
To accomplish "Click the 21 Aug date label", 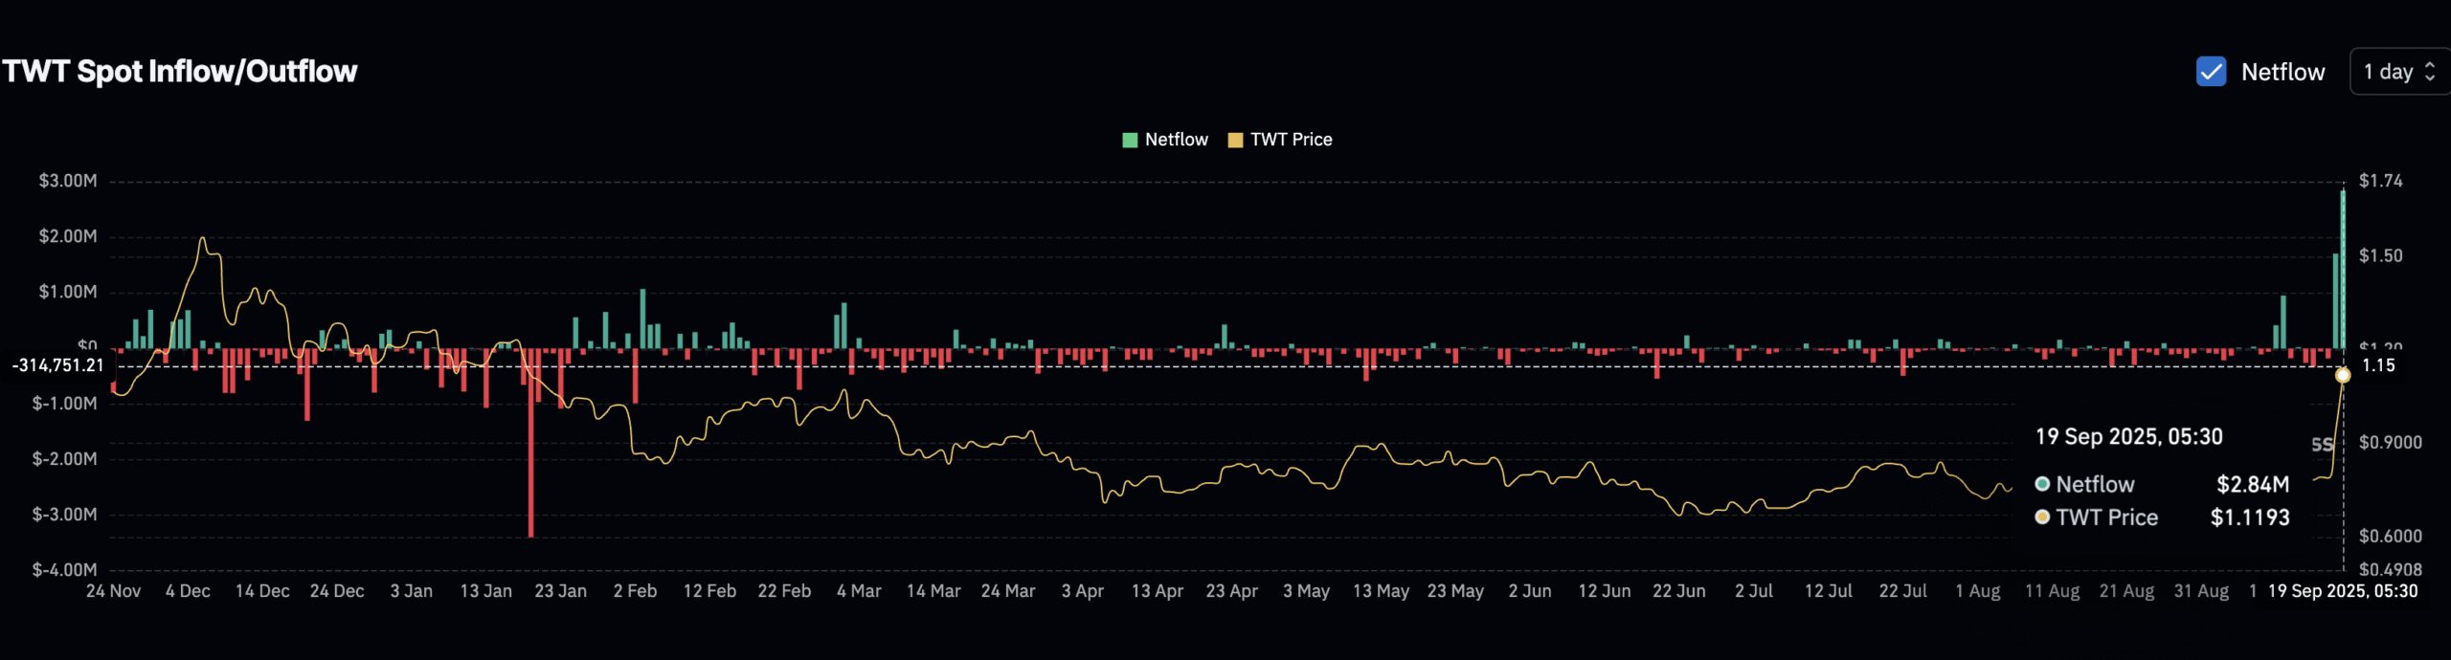I will pyautogui.click(x=2126, y=591).
